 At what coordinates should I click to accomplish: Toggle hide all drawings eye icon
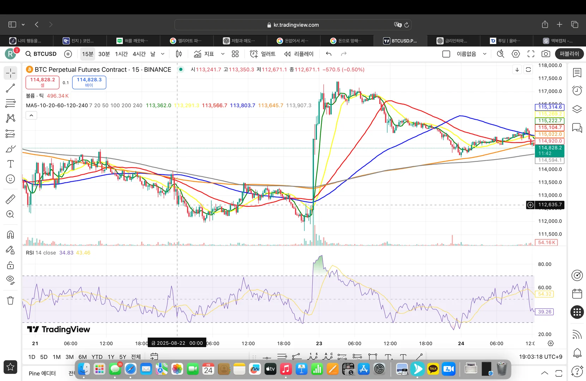[11, 280]
